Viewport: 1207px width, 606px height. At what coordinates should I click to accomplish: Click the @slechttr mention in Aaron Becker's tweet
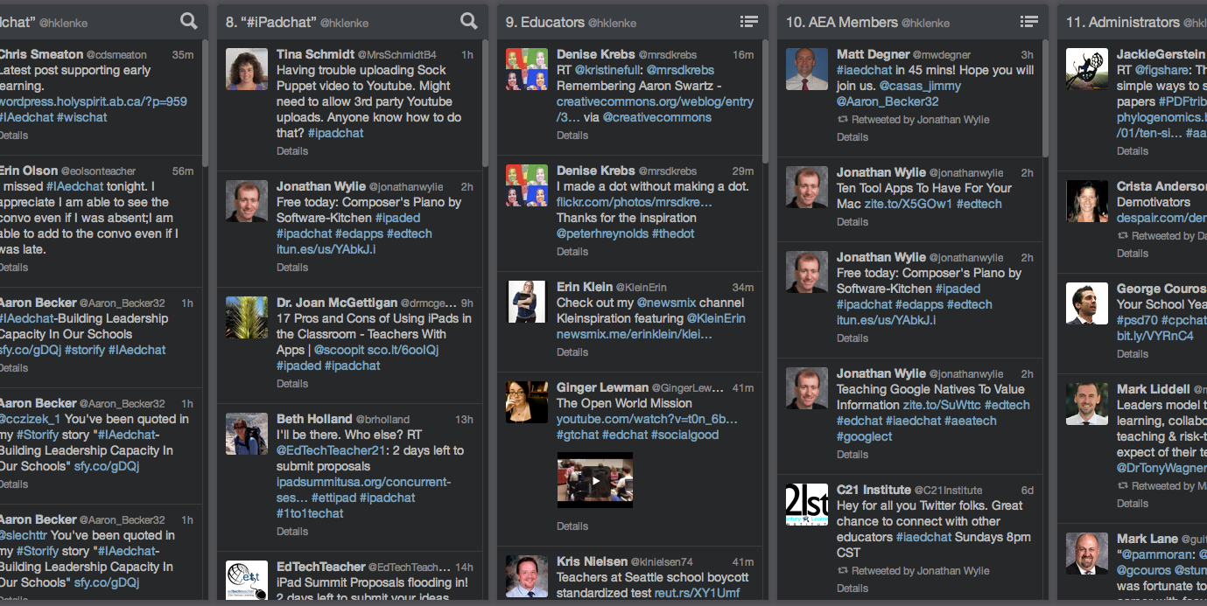(24, 535)
